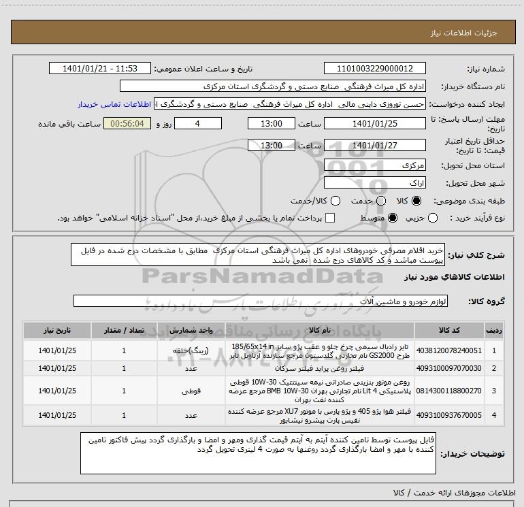Screen dimensions: 524x507
Task: Click product code 4093100097070030
Action: pos(449,368)
